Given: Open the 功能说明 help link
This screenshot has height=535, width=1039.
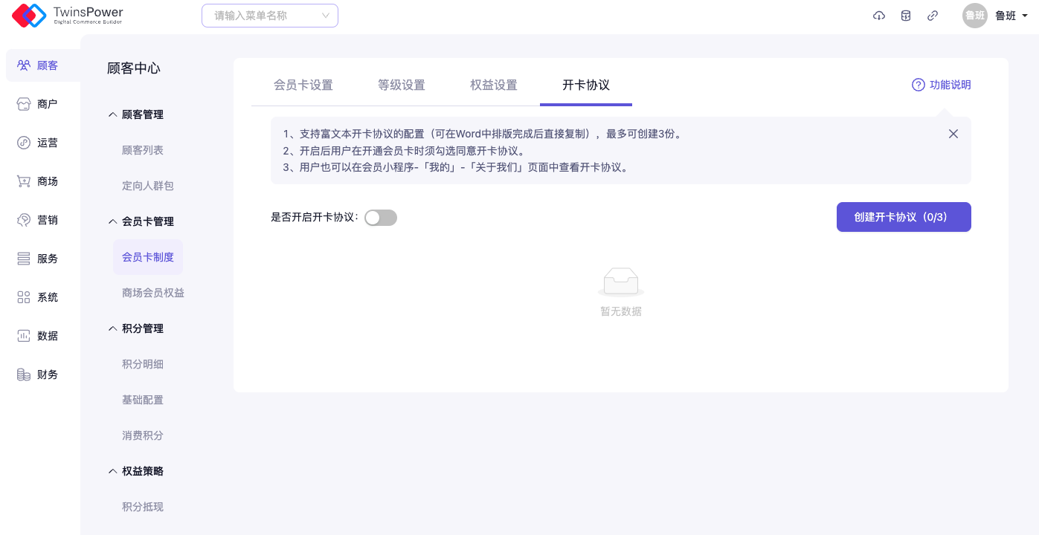Looking at the screenshot, I should pos(942,85).
